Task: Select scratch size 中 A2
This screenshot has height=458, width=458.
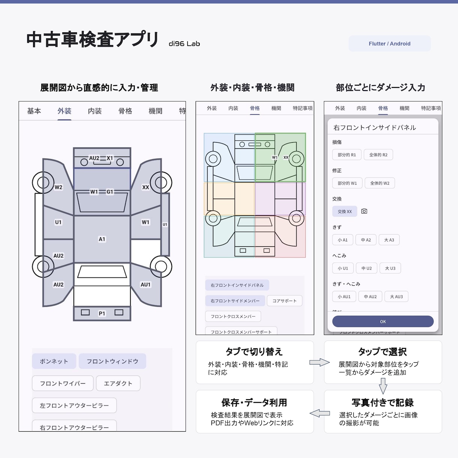Action: (366, 240)
